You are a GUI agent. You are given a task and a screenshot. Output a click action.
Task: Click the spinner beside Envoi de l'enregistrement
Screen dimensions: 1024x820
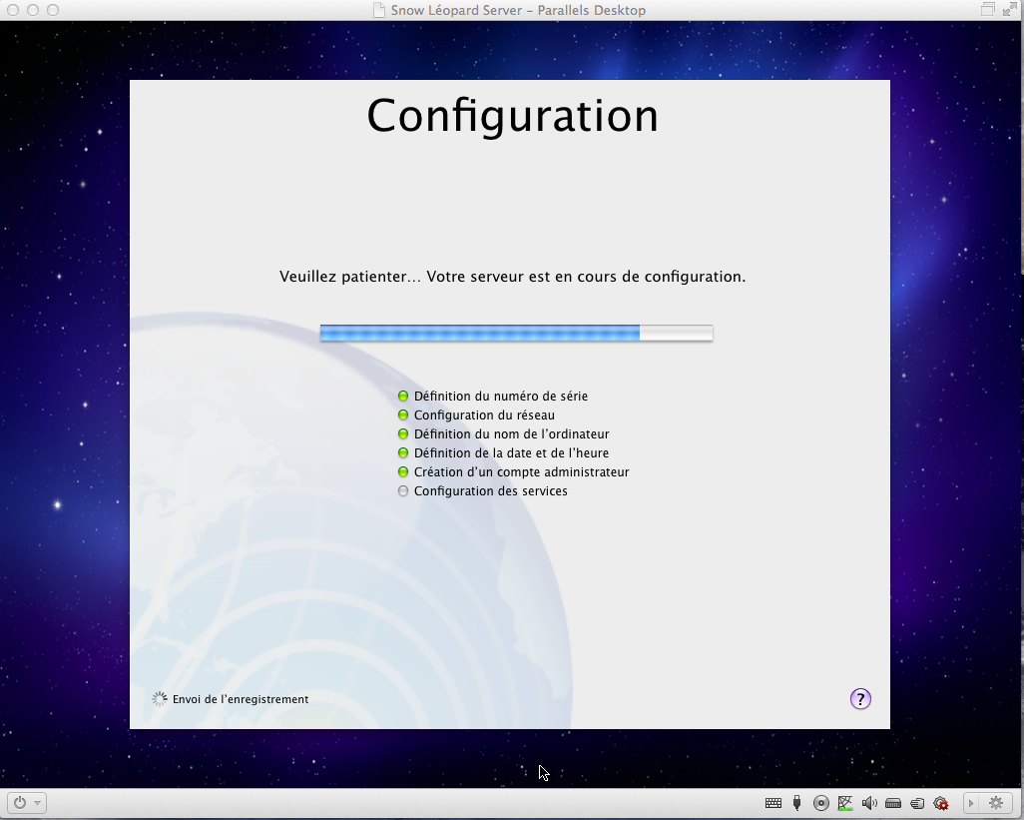pos(160,699)
